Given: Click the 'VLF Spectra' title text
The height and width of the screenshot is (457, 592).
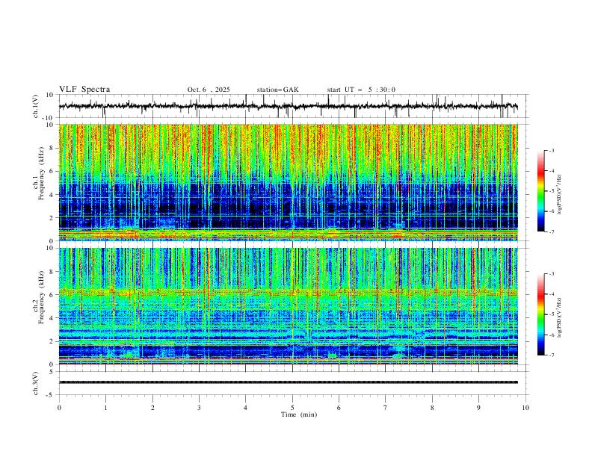Looking at the screenshot, I should (84, 90).
